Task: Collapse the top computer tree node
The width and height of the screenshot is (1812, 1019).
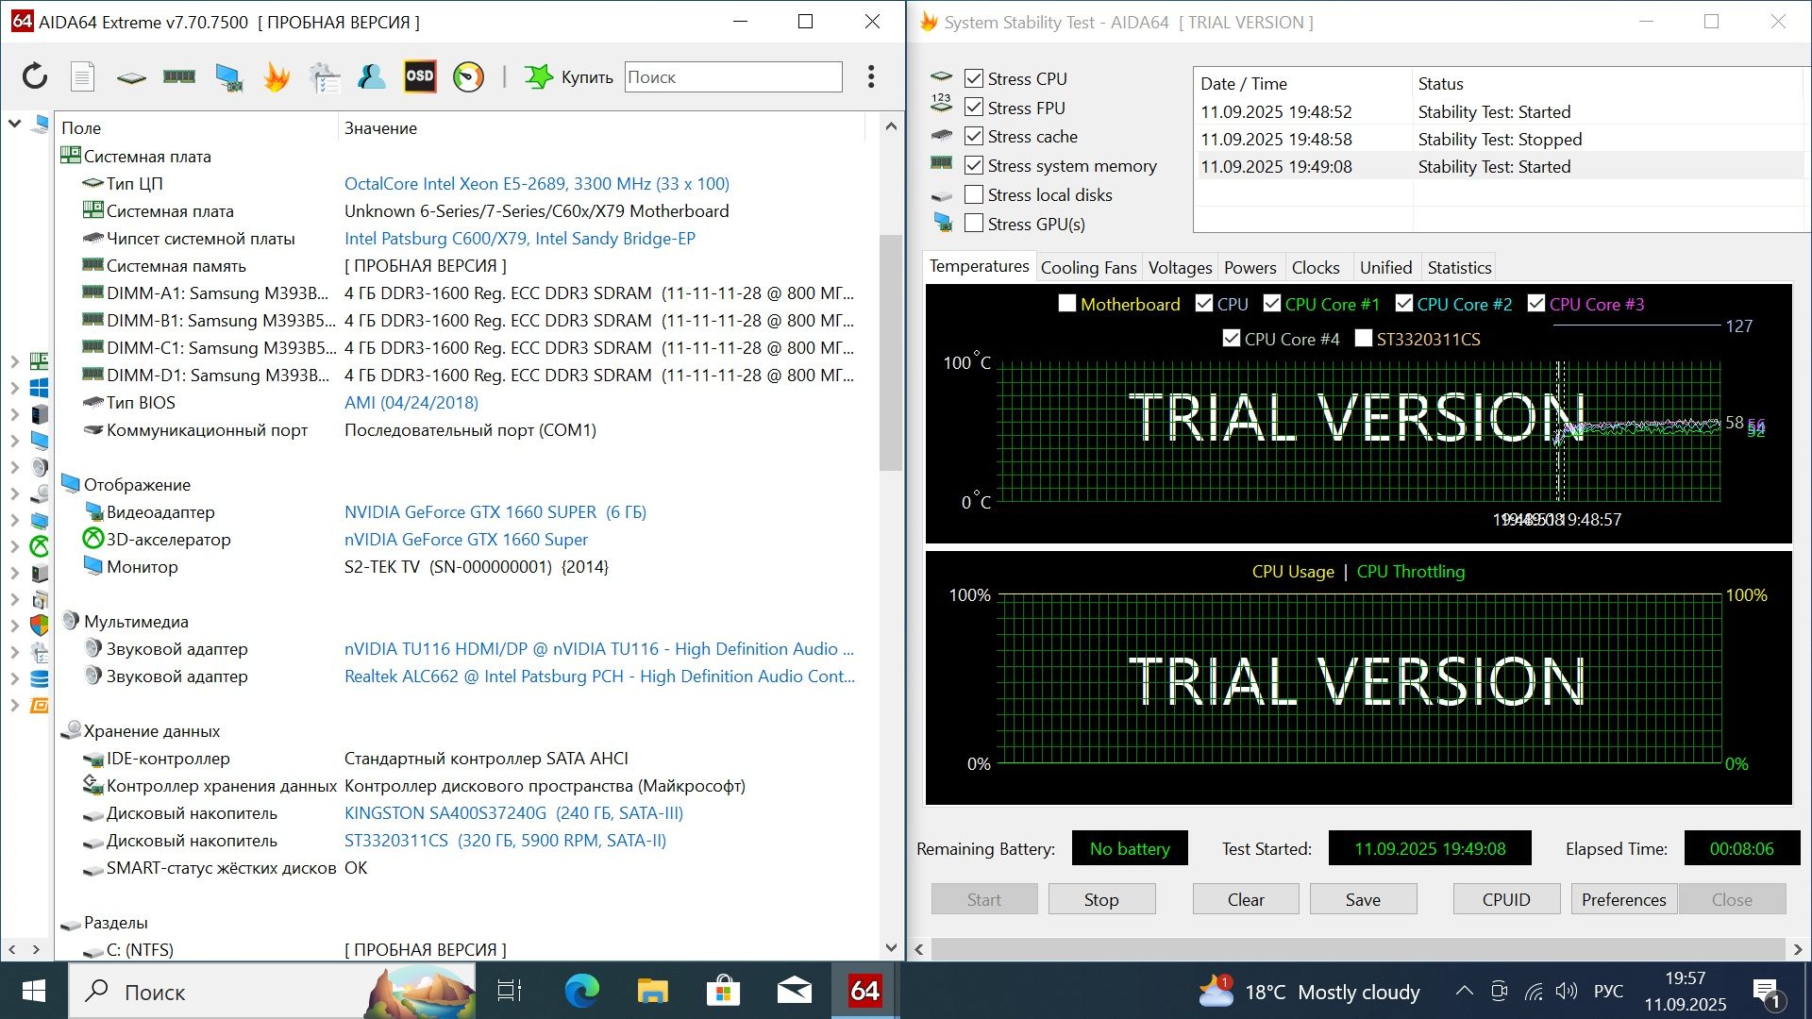Action: 14,124
